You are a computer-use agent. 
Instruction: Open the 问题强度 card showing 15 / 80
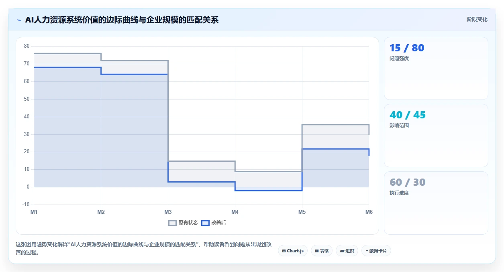point(436,69)
